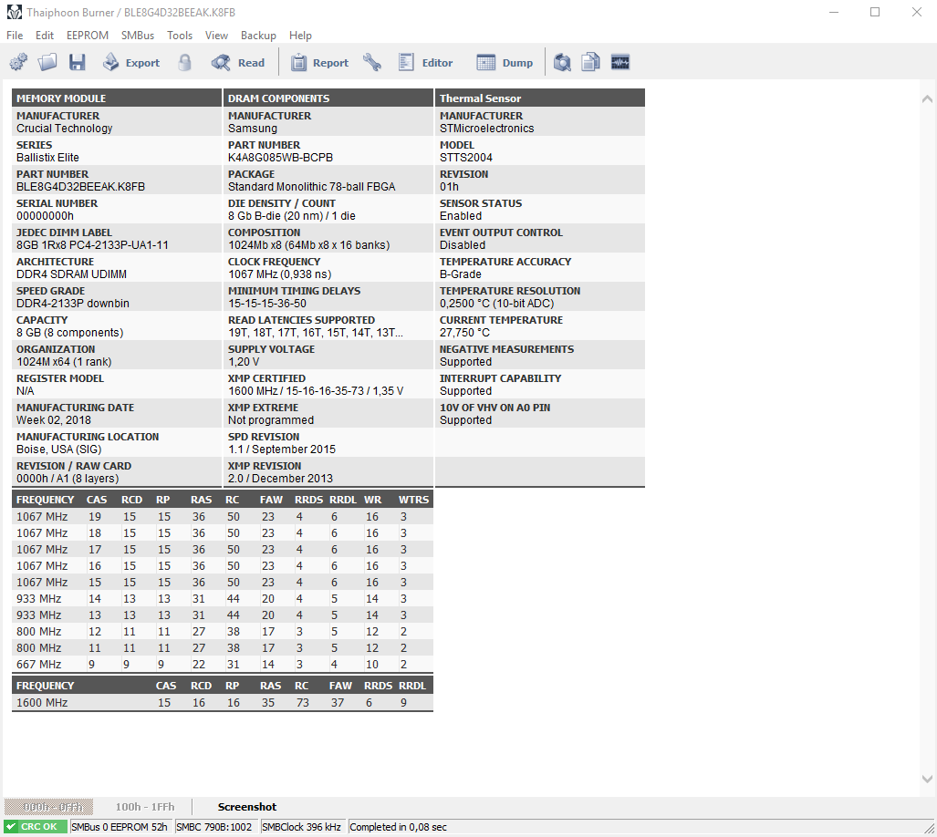Click the SMBus 0 EEPROM 52h status entry
This screenshot has width=937, height=837.
coord(120,827)
